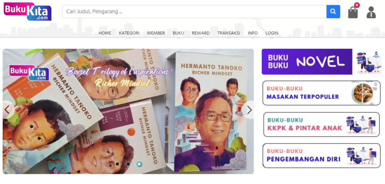Open the Buku Buku Novel banner
385x184 pixels.
(x=322, y=62)
